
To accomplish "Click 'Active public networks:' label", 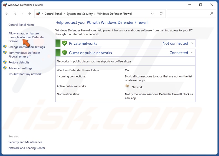I will 72,86.
